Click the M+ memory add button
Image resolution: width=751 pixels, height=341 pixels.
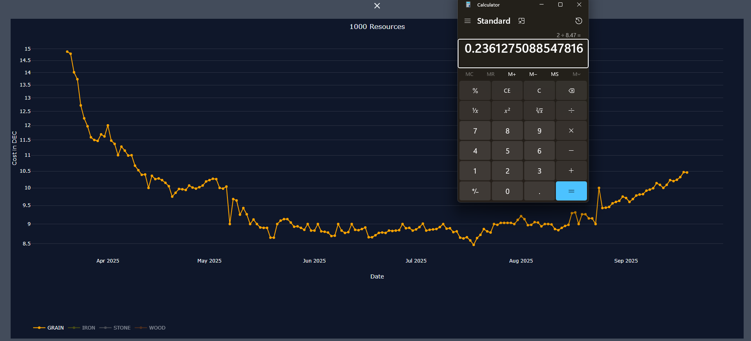512,74
